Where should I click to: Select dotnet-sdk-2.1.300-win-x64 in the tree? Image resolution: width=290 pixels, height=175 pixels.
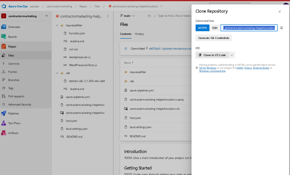point(87,81)
